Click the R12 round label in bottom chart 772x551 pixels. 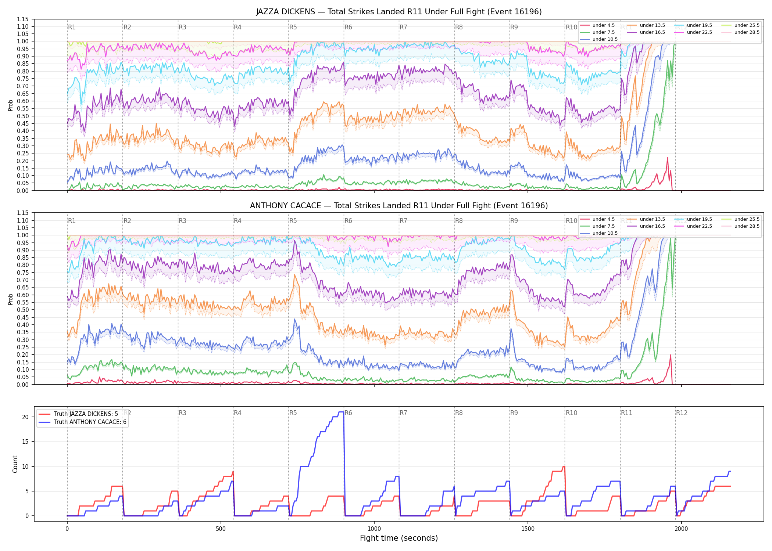[x=682, y=413]
